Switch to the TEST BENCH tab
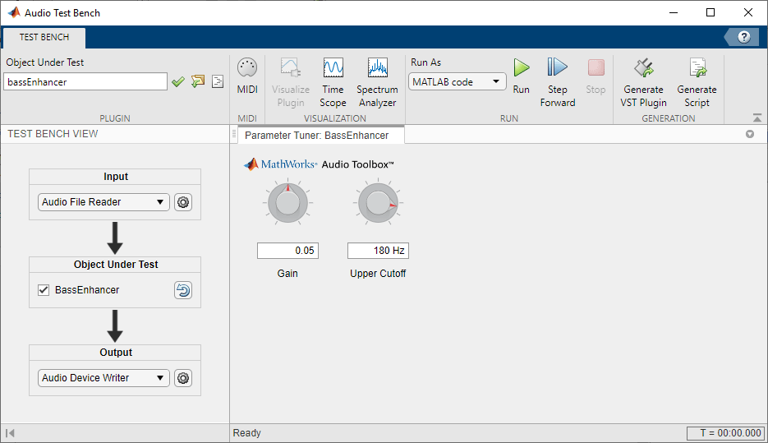Viewport: 768px width, 443px height. (x=44, y=37)
